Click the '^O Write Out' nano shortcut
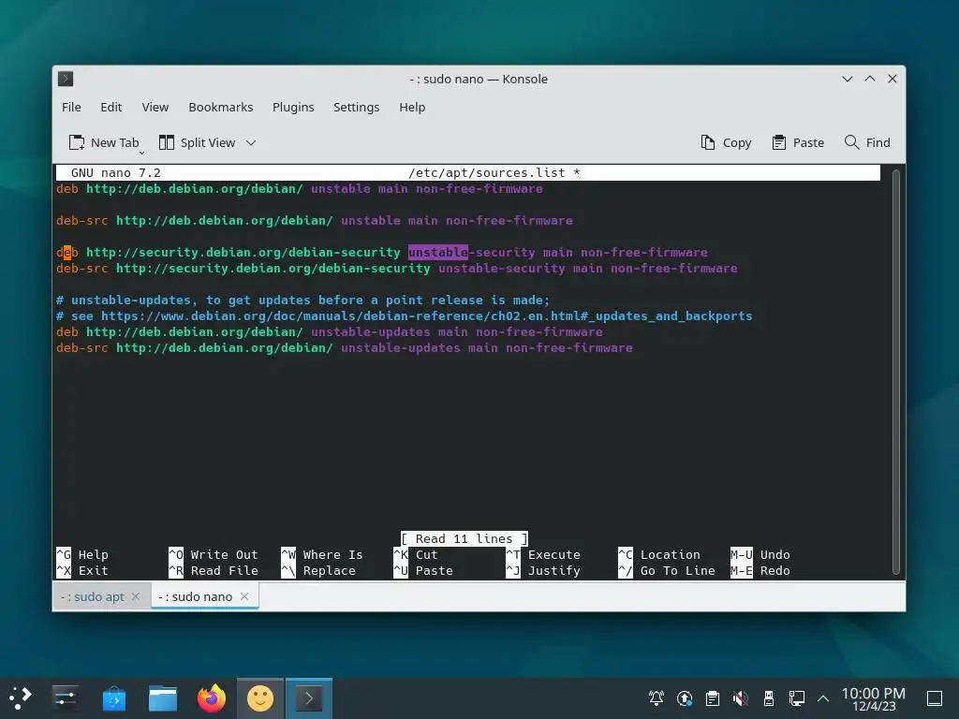 214,554
